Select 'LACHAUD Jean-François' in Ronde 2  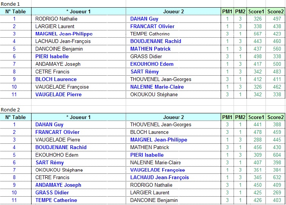160,177
